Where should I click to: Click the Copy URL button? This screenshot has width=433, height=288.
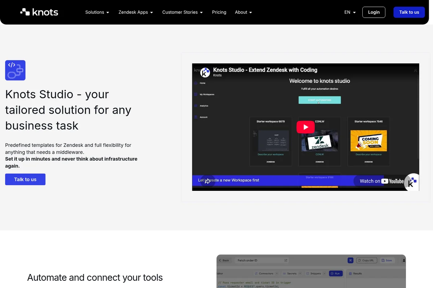(x=367, y=260)
